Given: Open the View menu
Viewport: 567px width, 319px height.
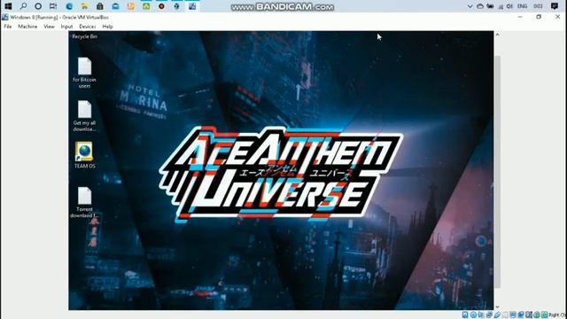Looking at the screenshot, I should click(x=49, y=27).
